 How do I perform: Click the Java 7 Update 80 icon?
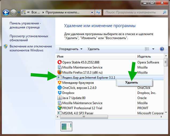click(x=59, y=98)
